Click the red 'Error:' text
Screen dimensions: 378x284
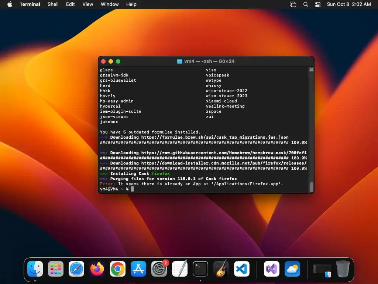pos(107,184)
